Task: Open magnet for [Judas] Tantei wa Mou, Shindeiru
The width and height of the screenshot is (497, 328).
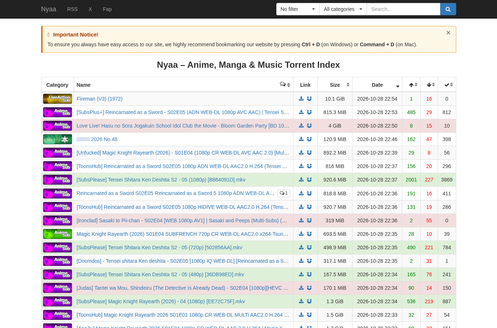Action: [x=309, y=288]
